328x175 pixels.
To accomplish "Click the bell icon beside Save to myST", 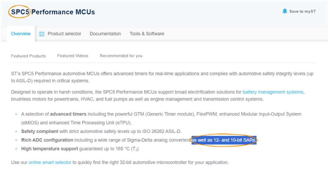I will pos(285,11).
